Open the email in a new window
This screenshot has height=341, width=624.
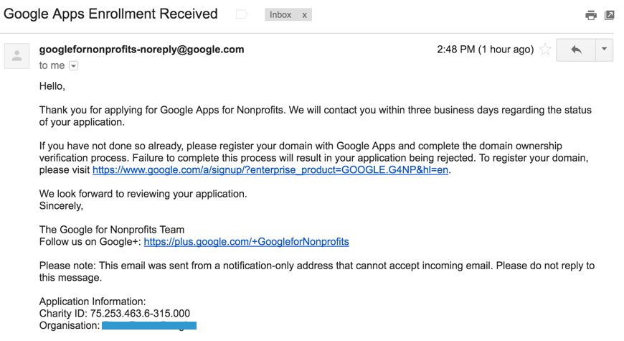[609, 15]
